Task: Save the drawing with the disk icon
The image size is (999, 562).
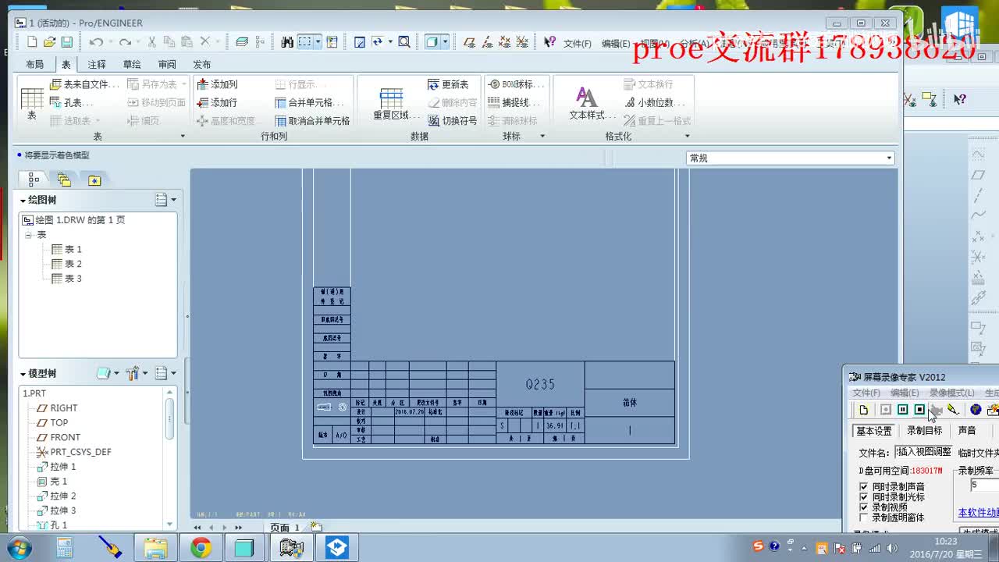Action: click(66, 42)
